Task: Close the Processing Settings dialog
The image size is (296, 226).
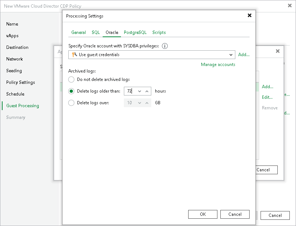Action: pos(249,15)
